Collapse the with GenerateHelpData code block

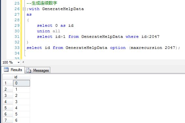pyautogui.click(x=24, y=9)
